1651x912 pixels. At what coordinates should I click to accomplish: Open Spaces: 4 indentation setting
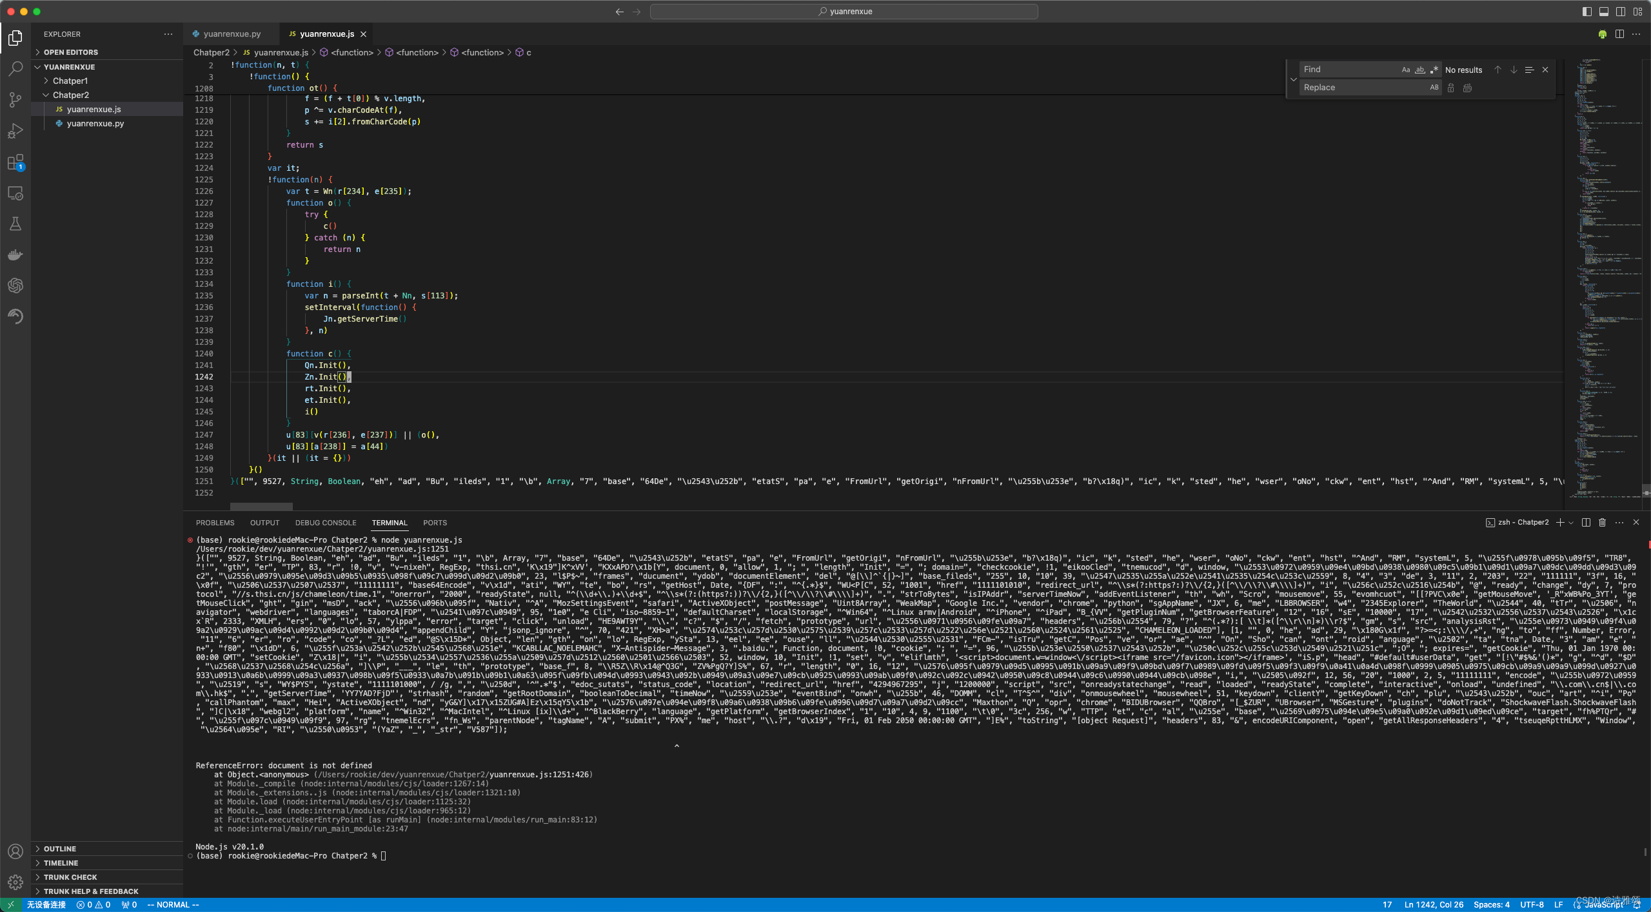click(1491, 905)
